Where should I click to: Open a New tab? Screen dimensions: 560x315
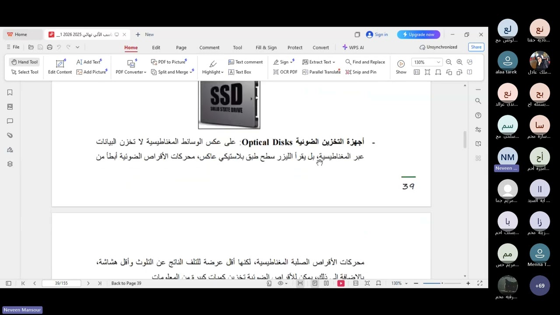[x=144, y=35]
